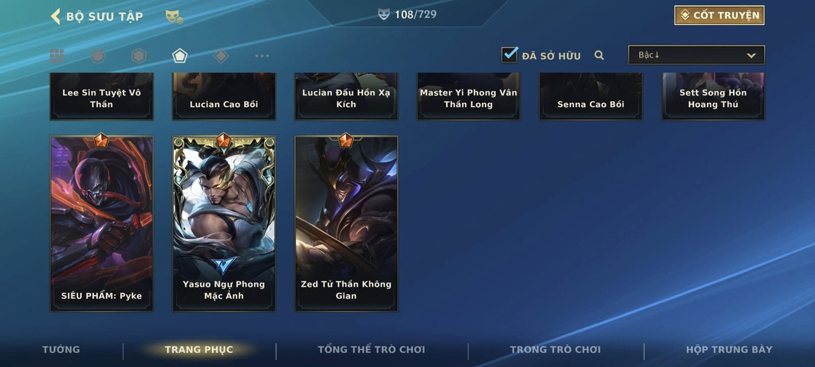Select the diamond tier filter icon
The width and height of the screenshot is (815, 367).
tap(221, 56)
